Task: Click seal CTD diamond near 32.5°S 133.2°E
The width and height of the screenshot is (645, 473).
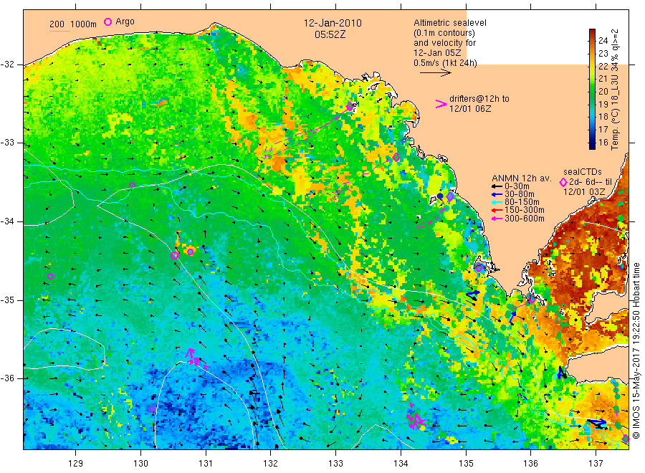Action: point(350,107)
